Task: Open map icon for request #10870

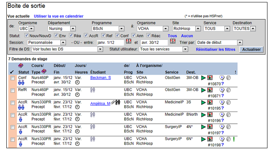Action: coord(210,77)
